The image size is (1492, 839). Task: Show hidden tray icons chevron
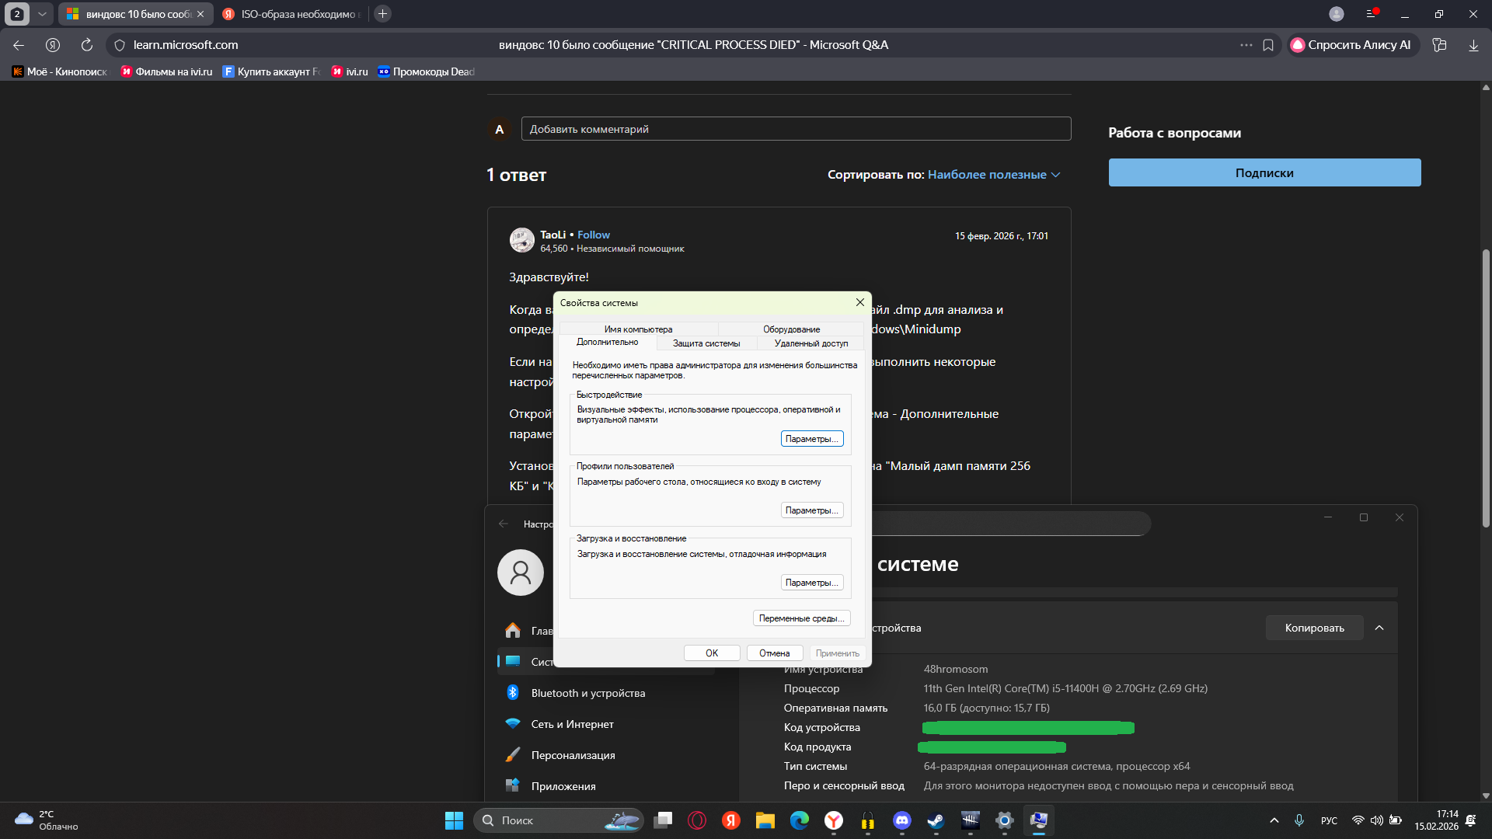(1274, 820)
